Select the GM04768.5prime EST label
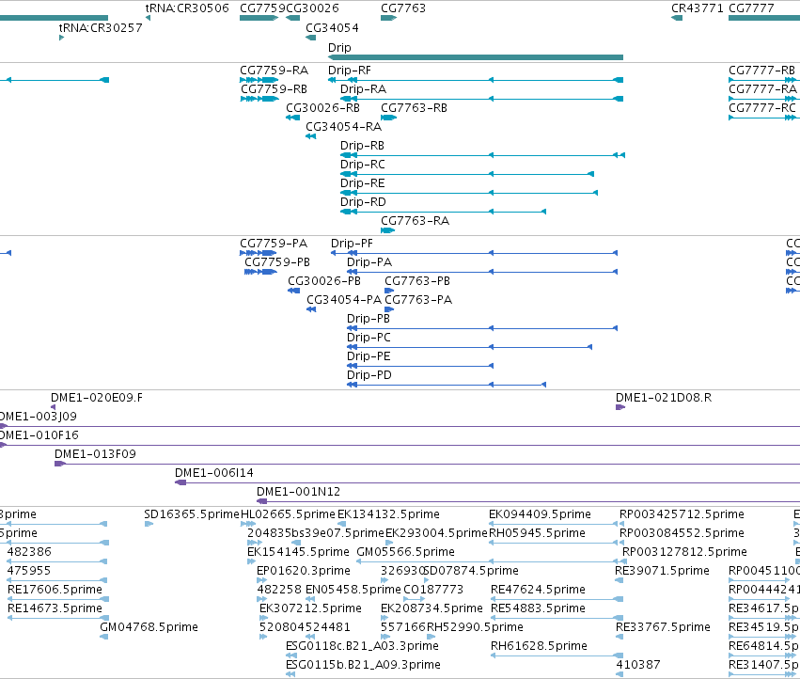This screenshot has width=800, height=679. pyautogui.click(x=149, y=627)
